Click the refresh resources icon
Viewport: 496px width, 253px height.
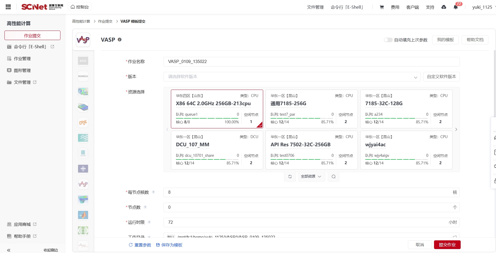click(x=290, y=177)
